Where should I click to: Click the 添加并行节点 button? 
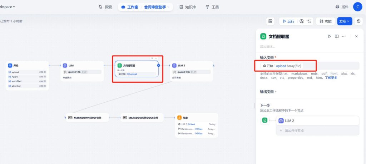pos(294,131)
